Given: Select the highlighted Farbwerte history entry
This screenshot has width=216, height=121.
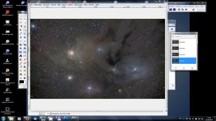Looking at the screenshot, I should [x=184, y=61].
